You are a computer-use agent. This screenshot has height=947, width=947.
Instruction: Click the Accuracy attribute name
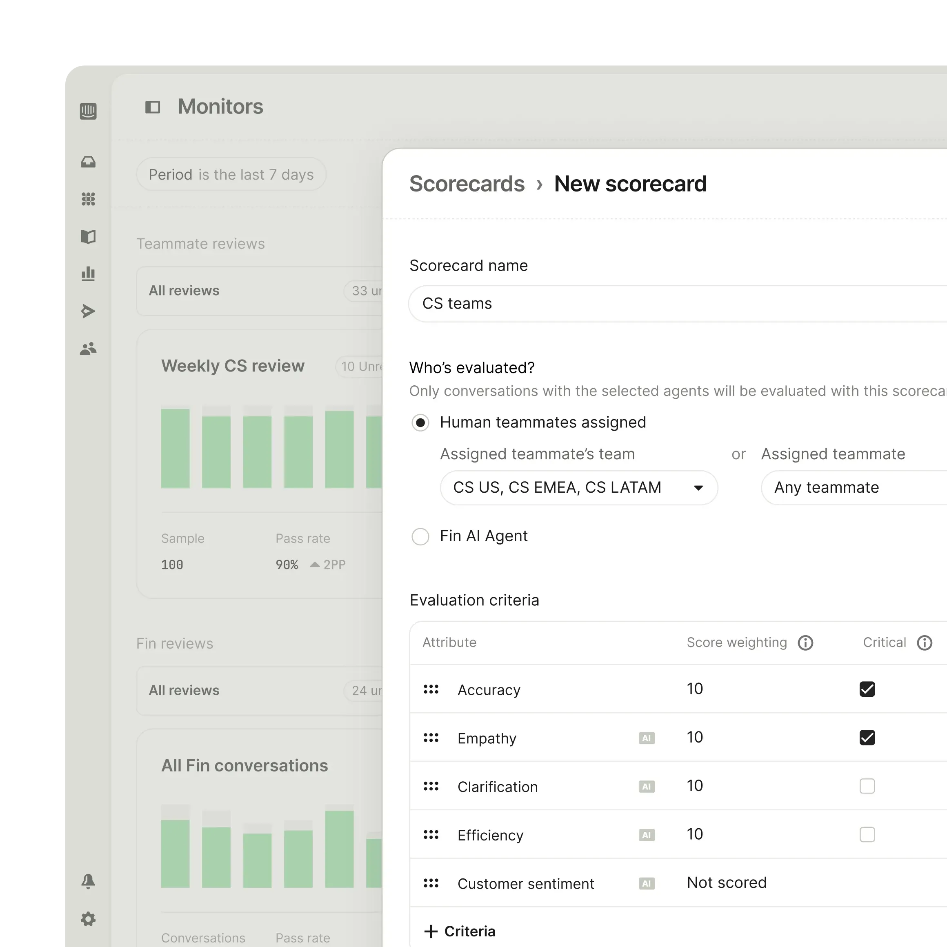(489, 690)
